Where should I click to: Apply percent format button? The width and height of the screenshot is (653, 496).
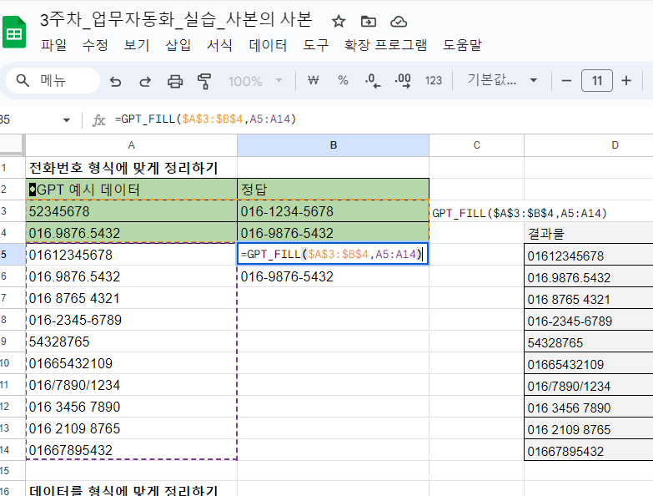coord(343,80)
